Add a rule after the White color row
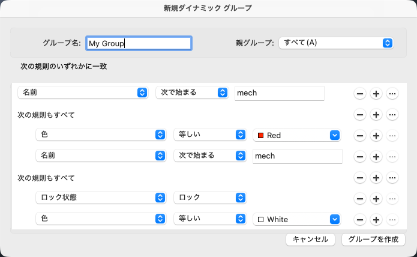This screenshot has height=257, width=417. 376,220
